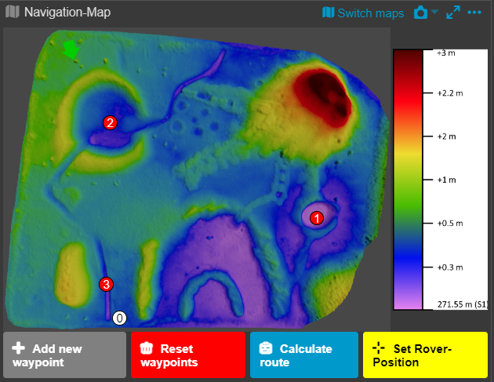Click the camera screenshot icon
The width and height of the screenshot is (494, 382).
coord(421,13)
